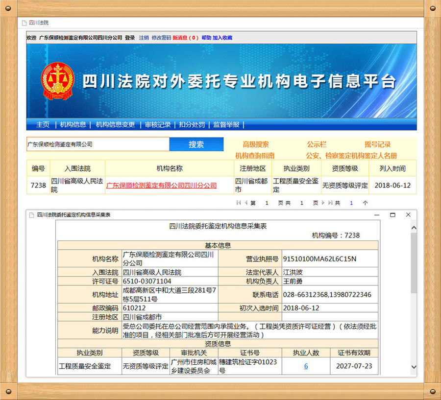Click 入围法院 column header
The height and width of the screenshot is (400, 441).
click(77, 168)
